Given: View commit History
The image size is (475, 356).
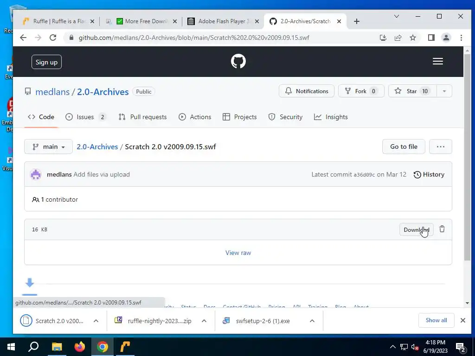Looking at the screenshot, I should [x=429, y=175].
